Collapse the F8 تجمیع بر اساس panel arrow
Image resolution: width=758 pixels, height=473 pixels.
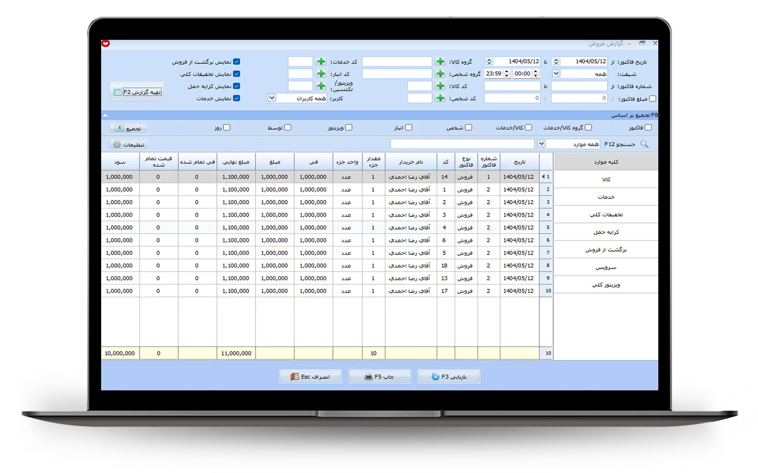(105, 115)
